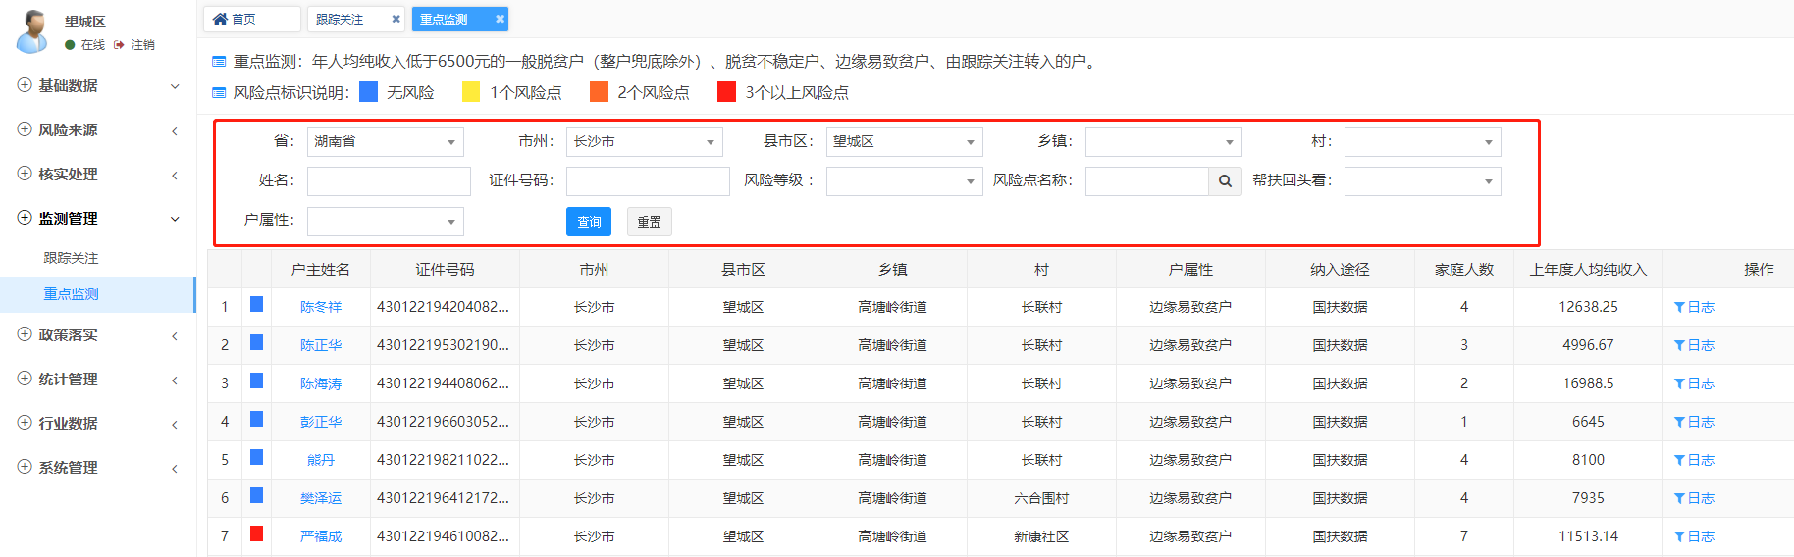The image size is (1794, 557).
Task: Click the 查询 button
Action: coord(589,222)
